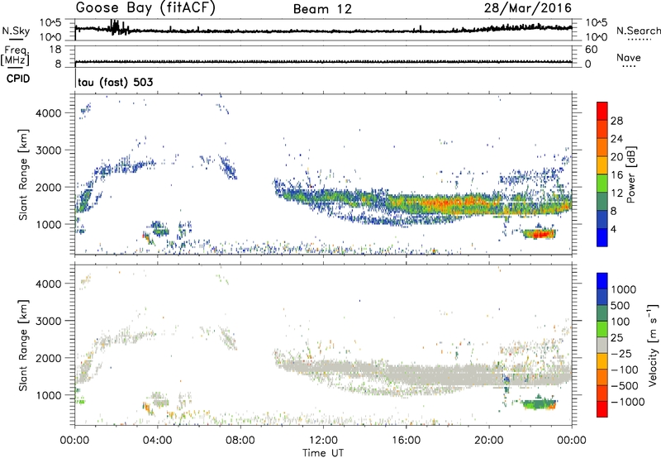Screen dimensions: 661x458
Task: Click the '3000' tick of velocity panel
Action: click(48, 321)
